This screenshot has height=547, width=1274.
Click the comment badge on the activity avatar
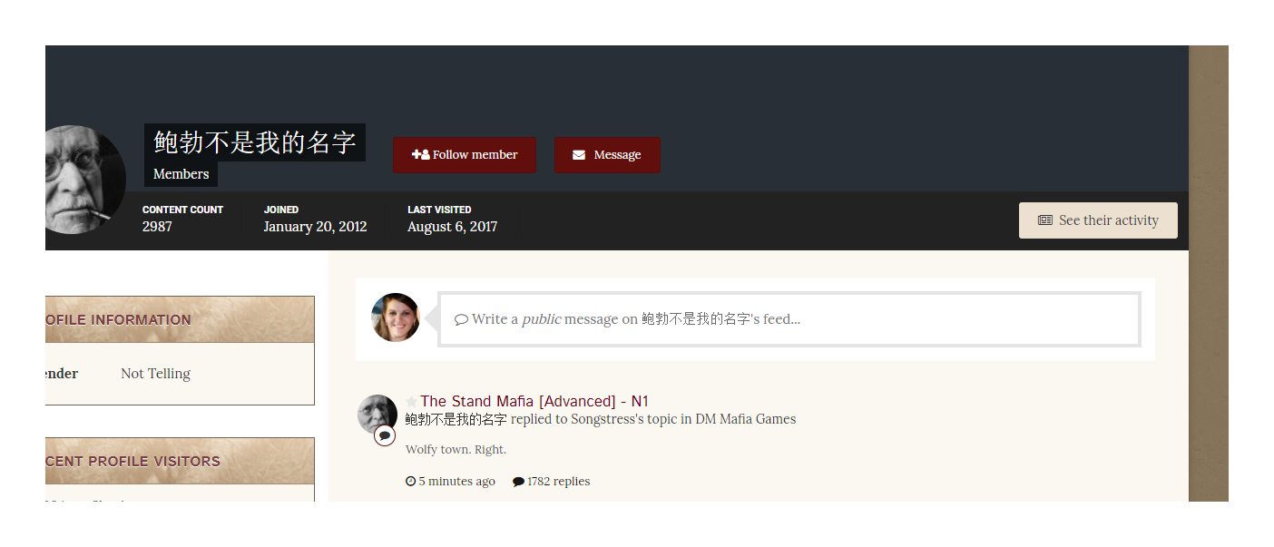[x=385, y=435]
